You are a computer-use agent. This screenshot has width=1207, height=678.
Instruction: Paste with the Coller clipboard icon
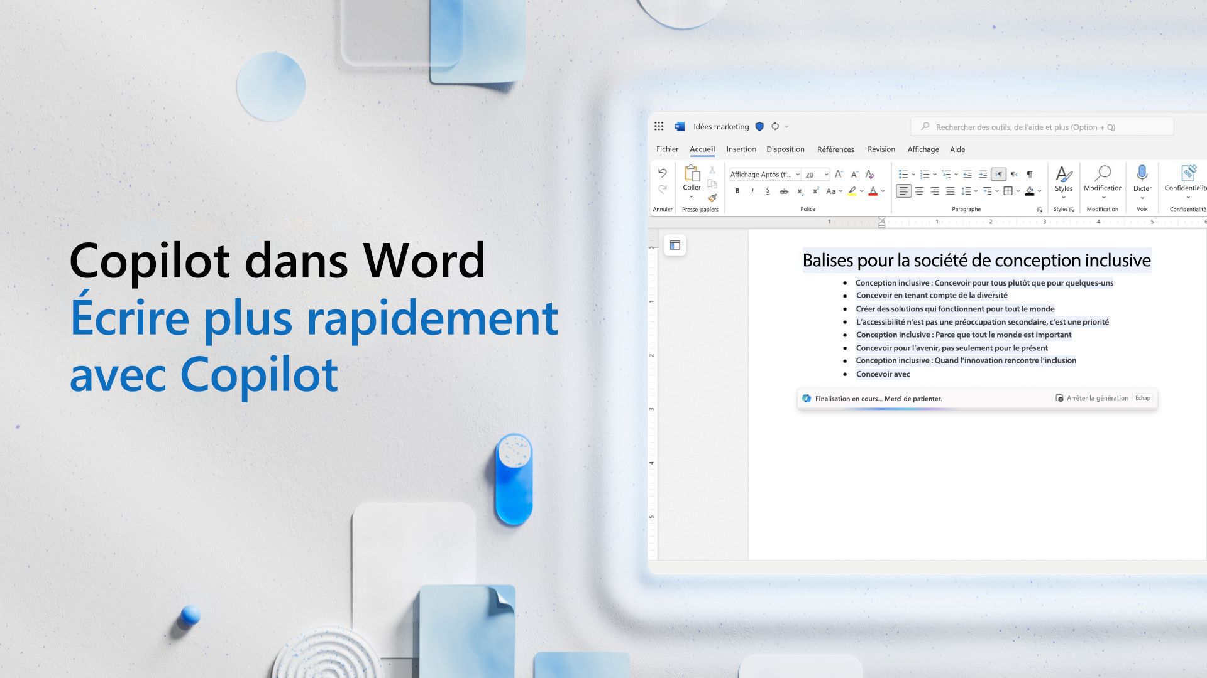(x=692, y=173)
